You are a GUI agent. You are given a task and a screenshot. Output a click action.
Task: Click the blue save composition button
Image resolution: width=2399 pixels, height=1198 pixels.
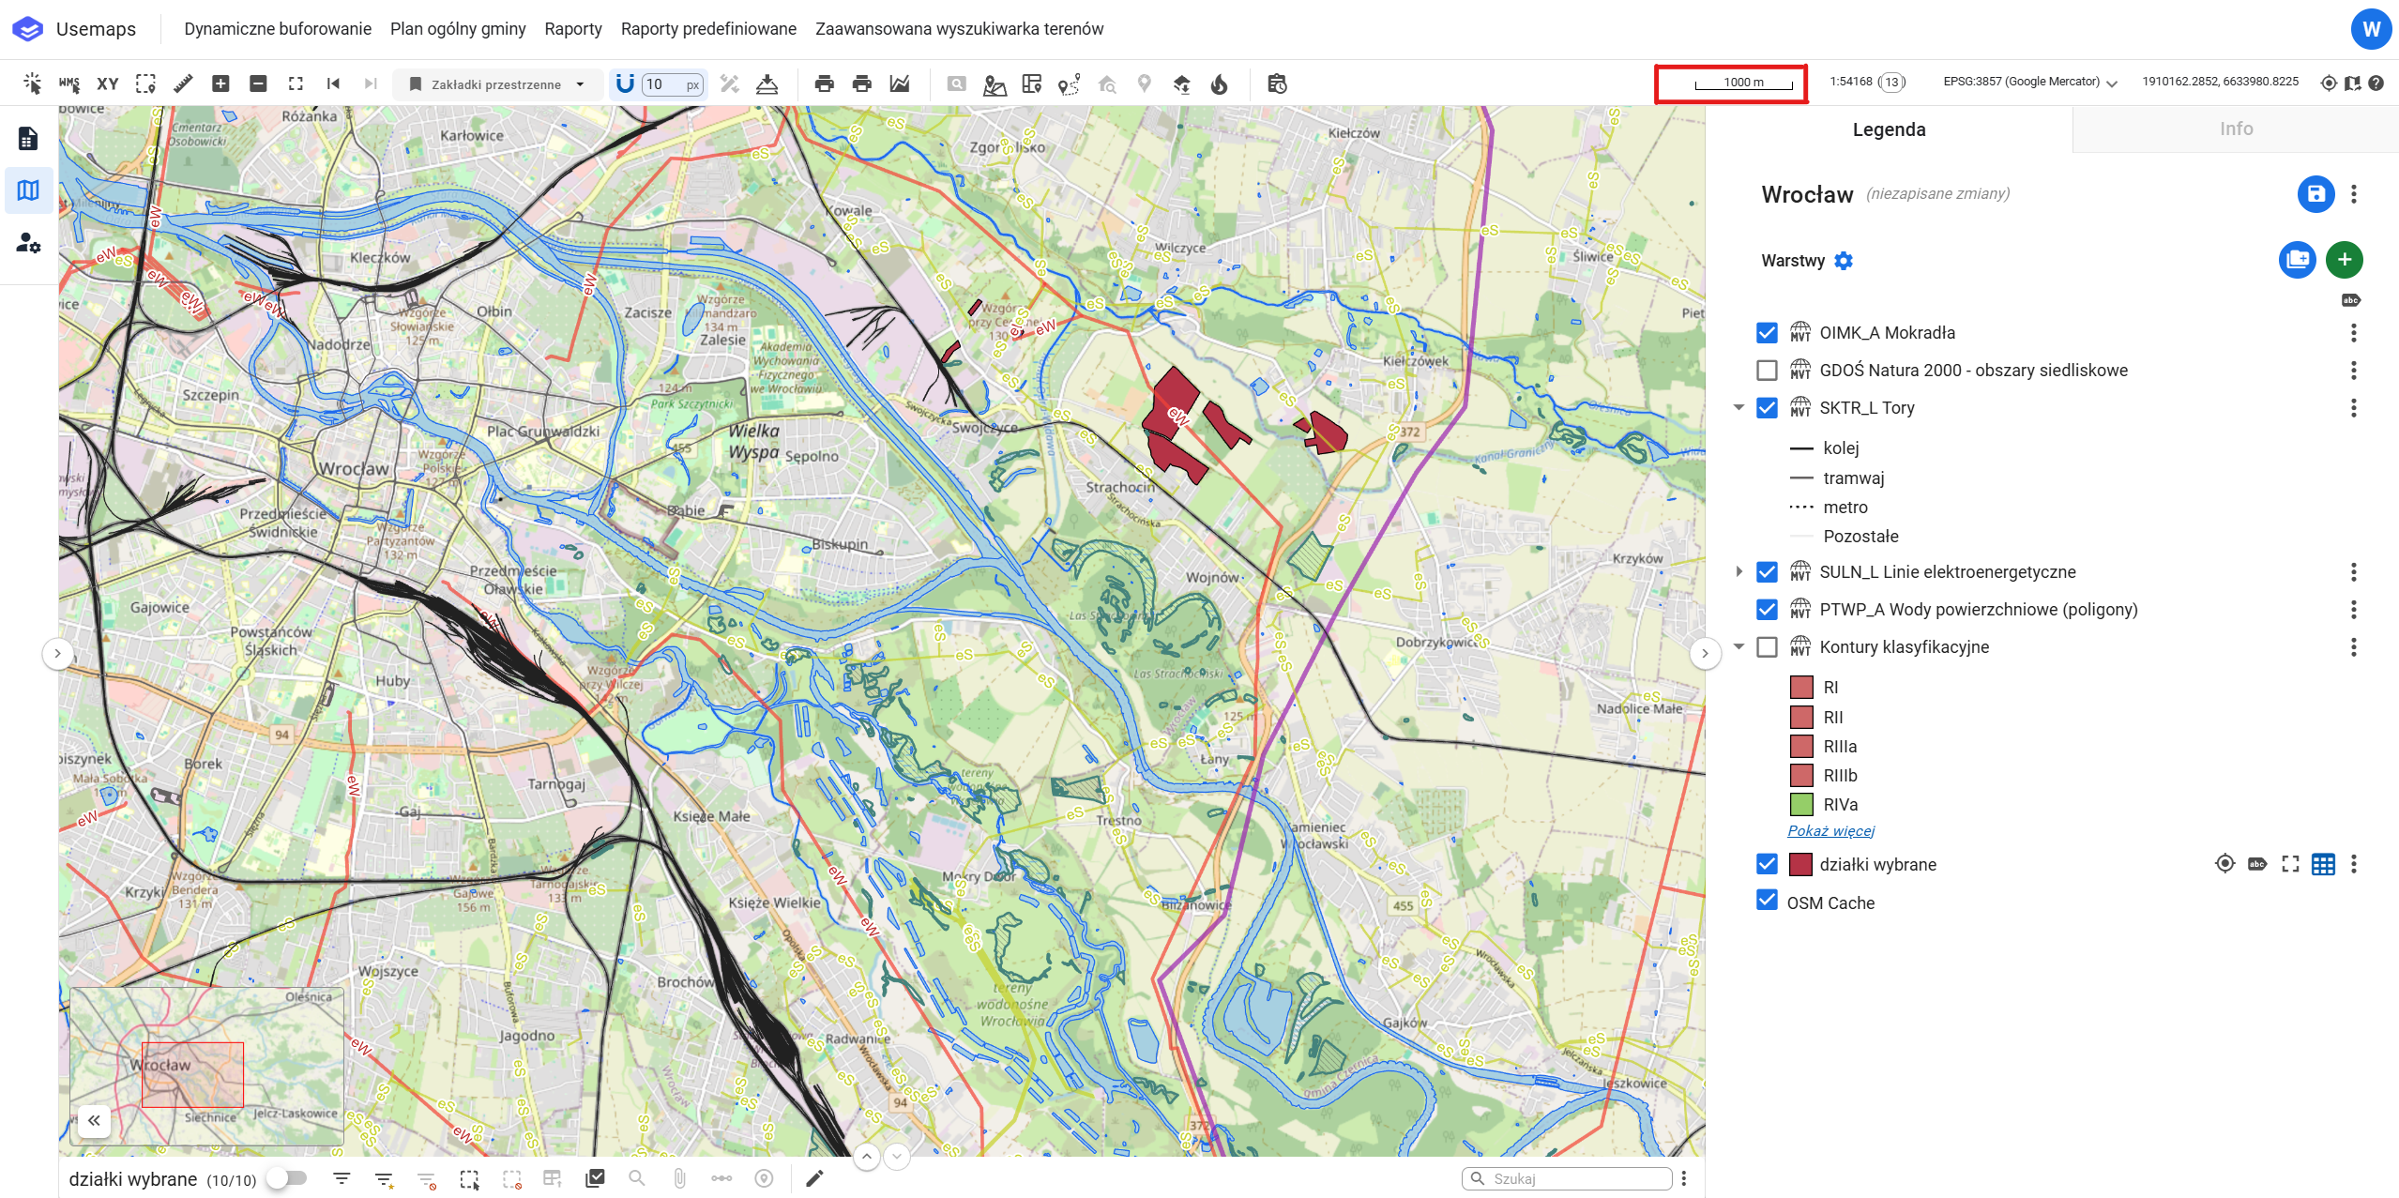point(2315,194)
